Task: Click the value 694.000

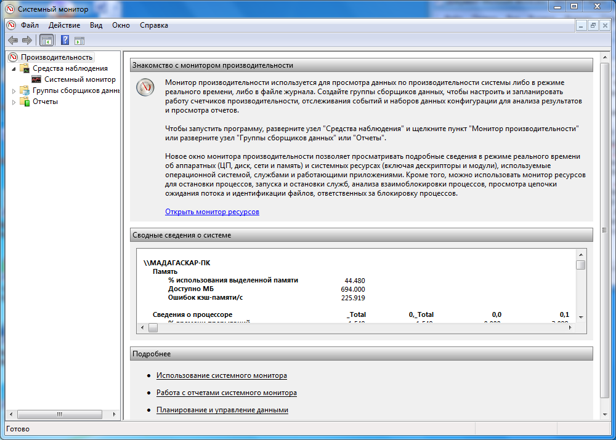Action: [353, 289]
